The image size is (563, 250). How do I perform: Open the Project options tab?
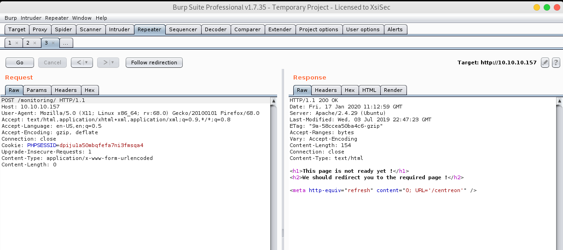[x=319, y=29]
